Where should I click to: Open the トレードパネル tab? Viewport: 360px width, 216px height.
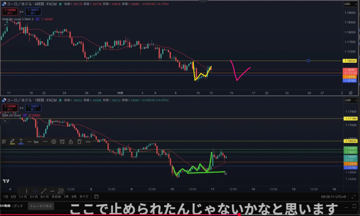click(x=41, y=206)
